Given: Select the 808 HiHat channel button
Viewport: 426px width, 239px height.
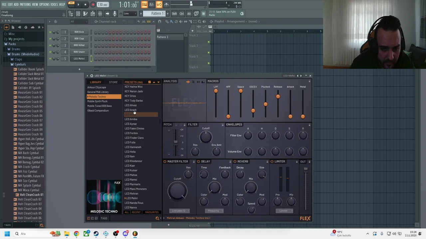Looking at the screenshot, I should [x=79, y=45].
